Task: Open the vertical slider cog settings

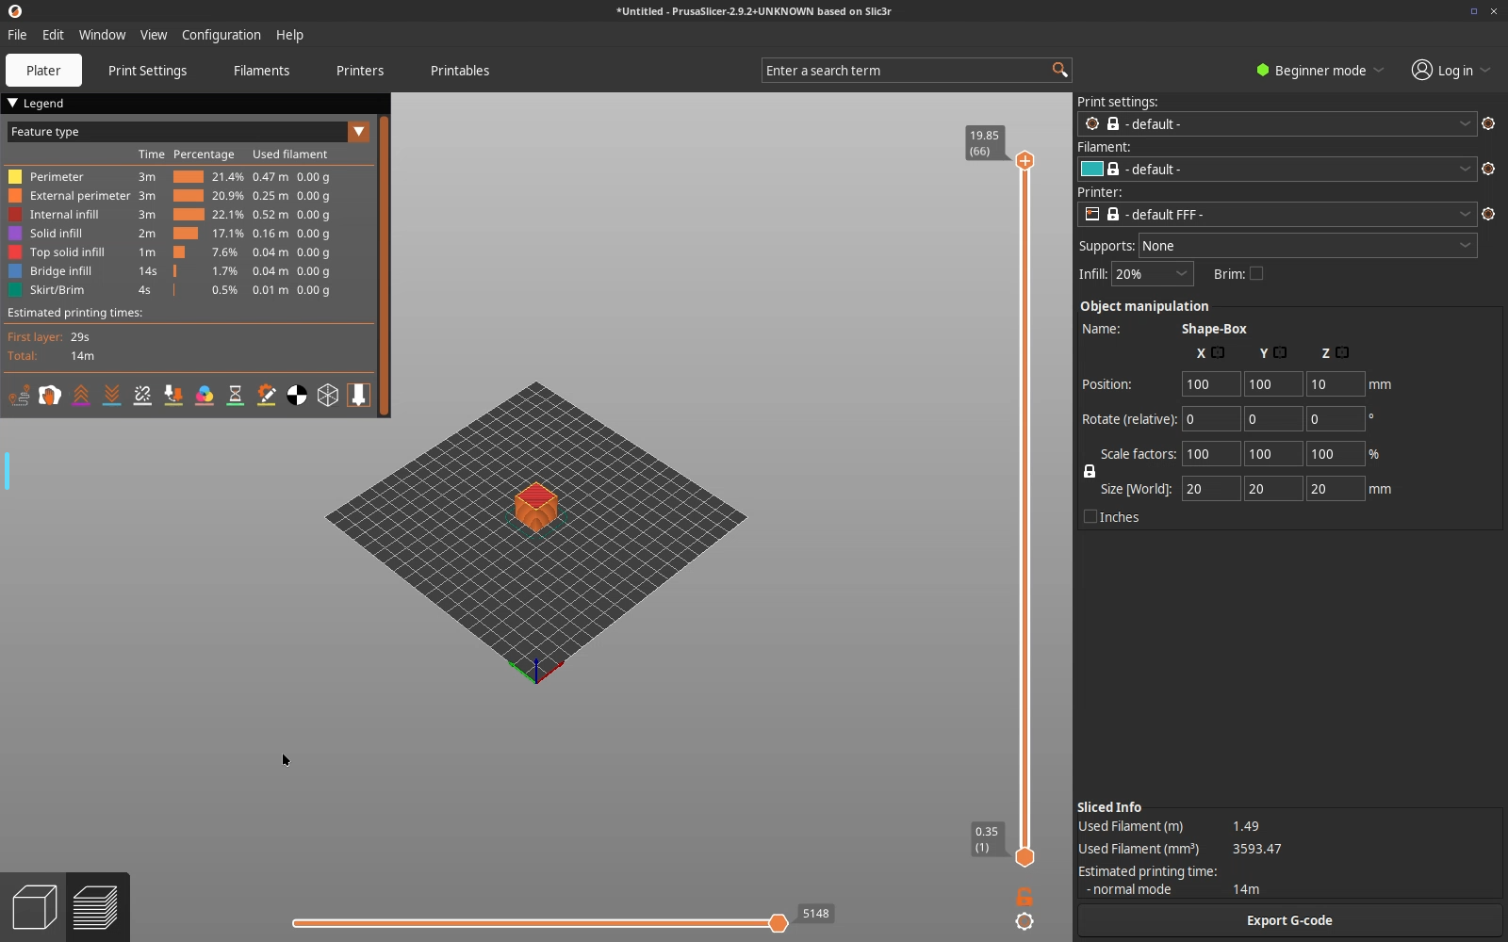Action: click(x=1024, y=922)
